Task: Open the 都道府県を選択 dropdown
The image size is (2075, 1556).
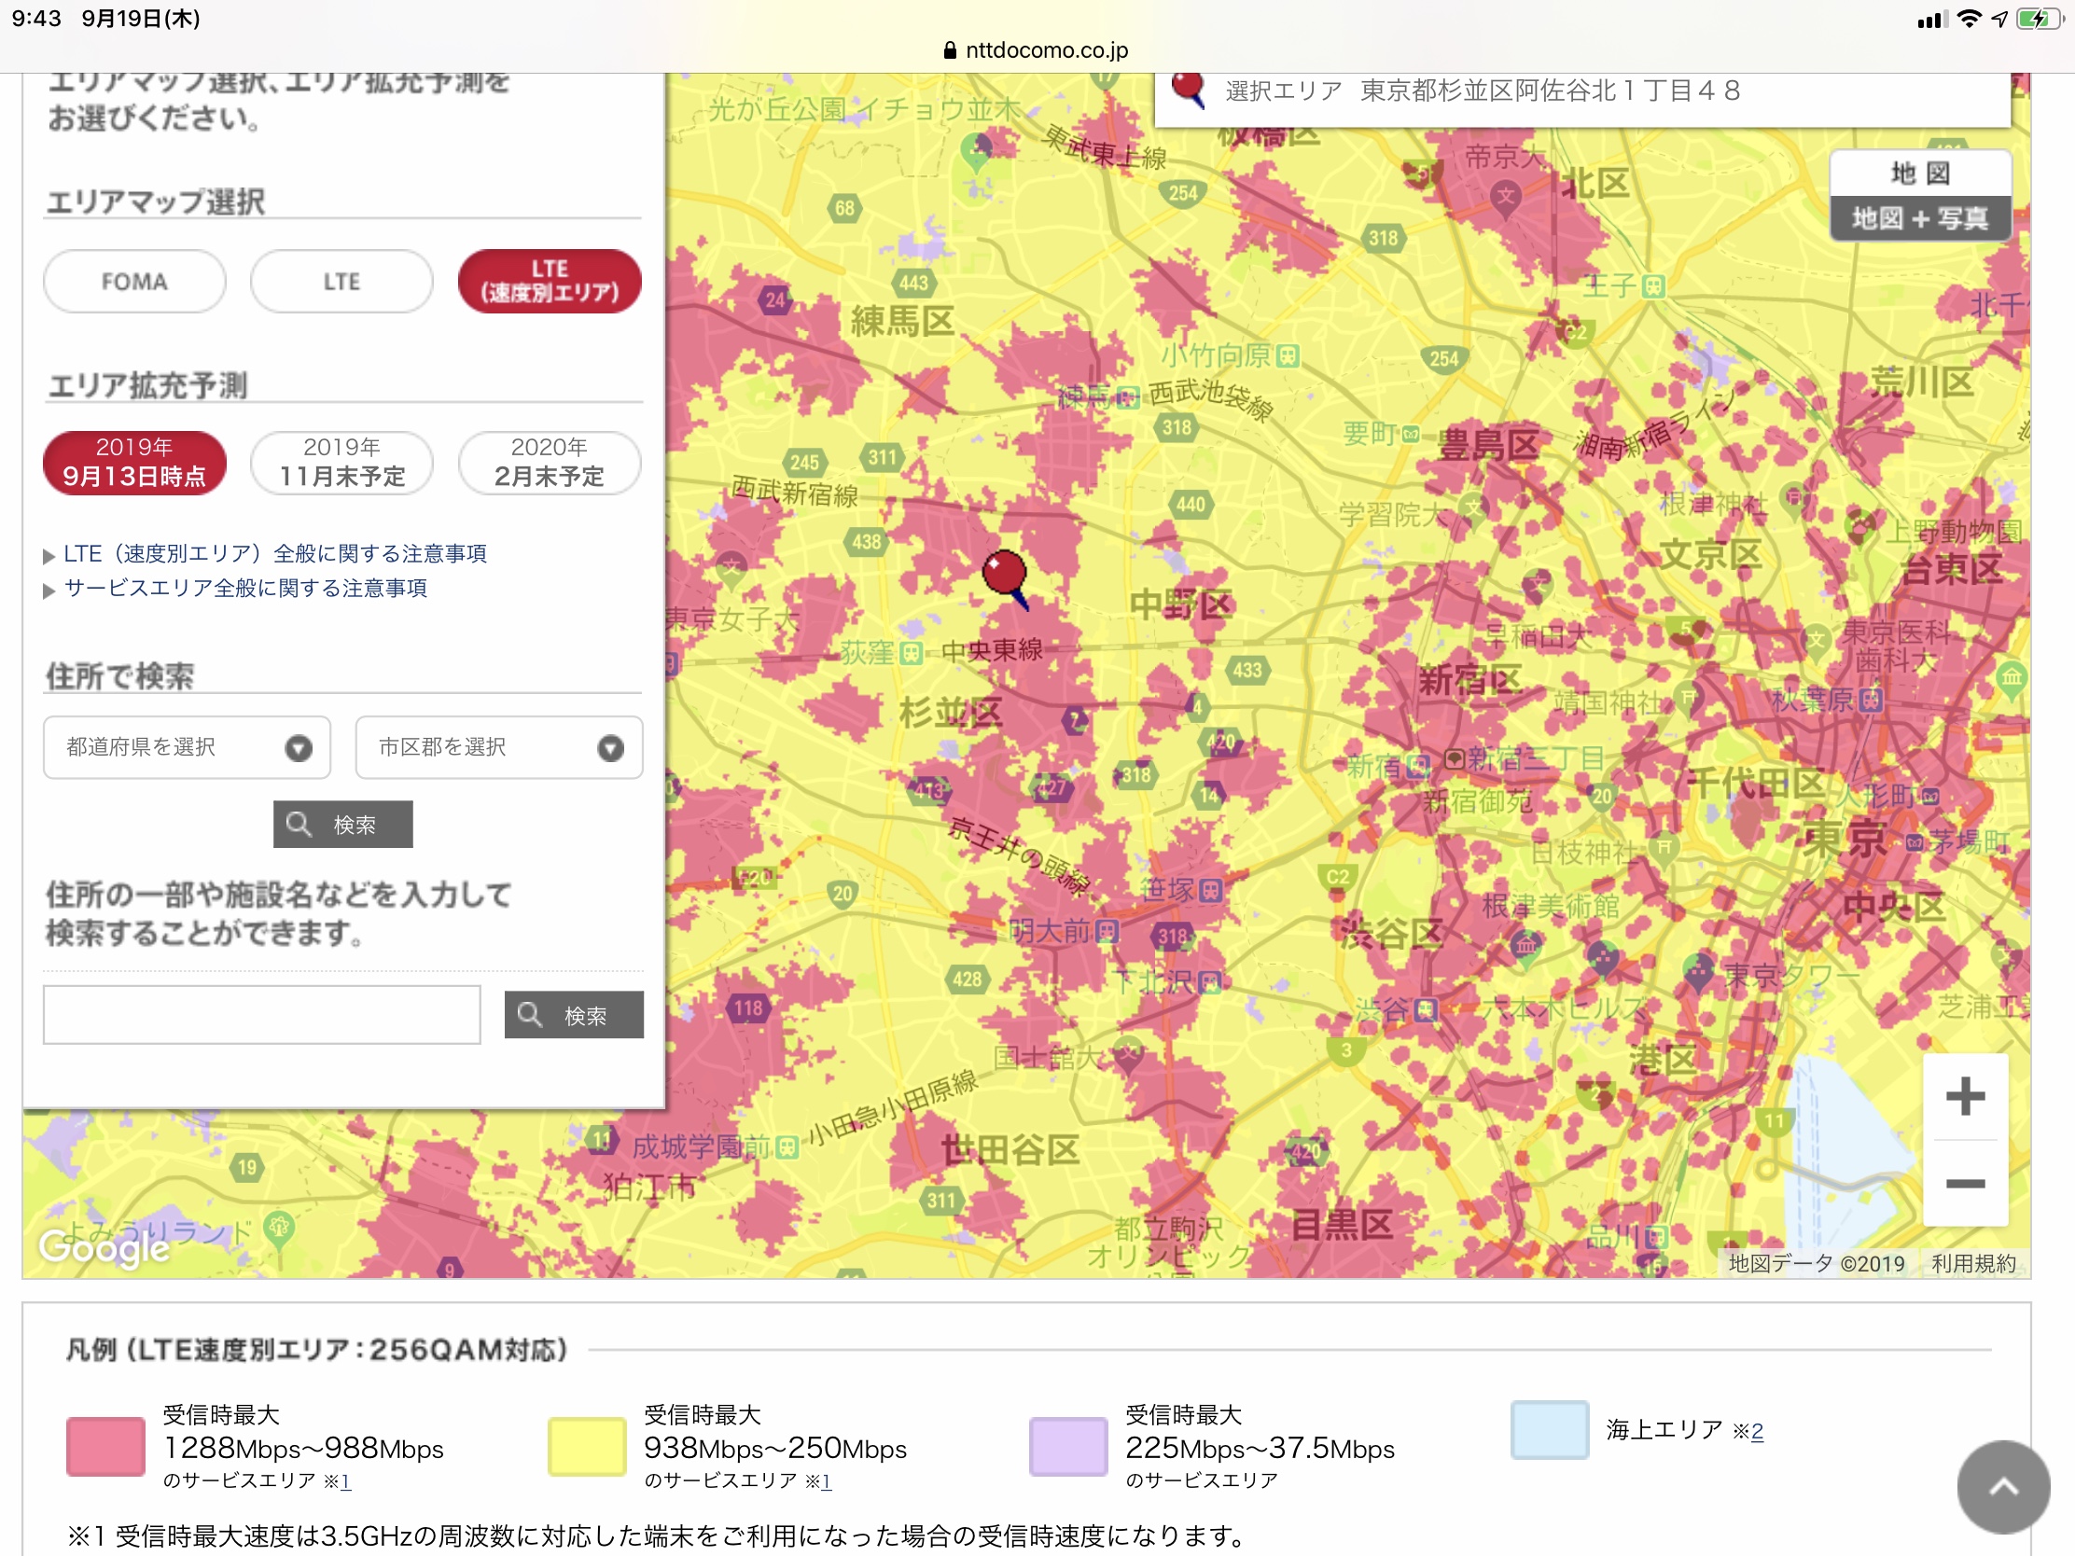Action: coord(187,747)
